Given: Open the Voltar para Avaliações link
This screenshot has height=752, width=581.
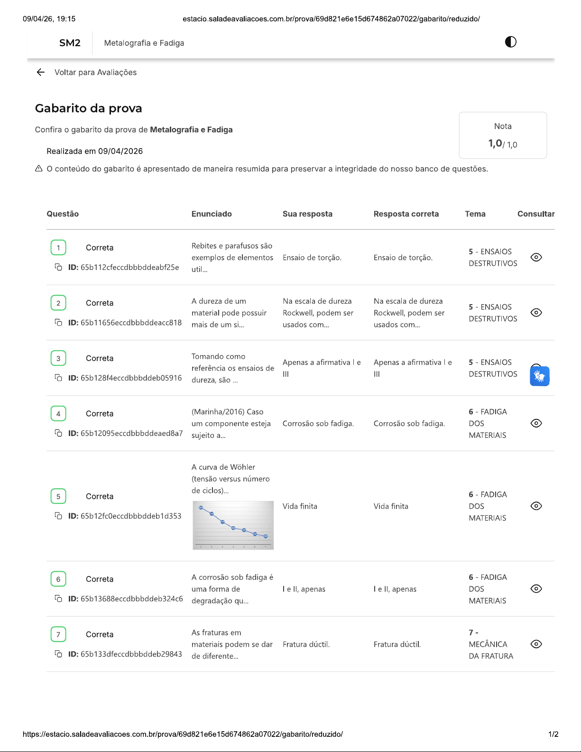Looking at the screenshot, I should click(95, 72).
